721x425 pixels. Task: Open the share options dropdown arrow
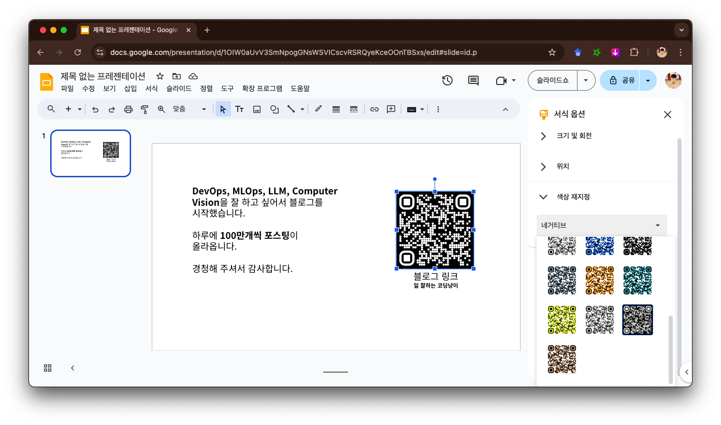648,80
